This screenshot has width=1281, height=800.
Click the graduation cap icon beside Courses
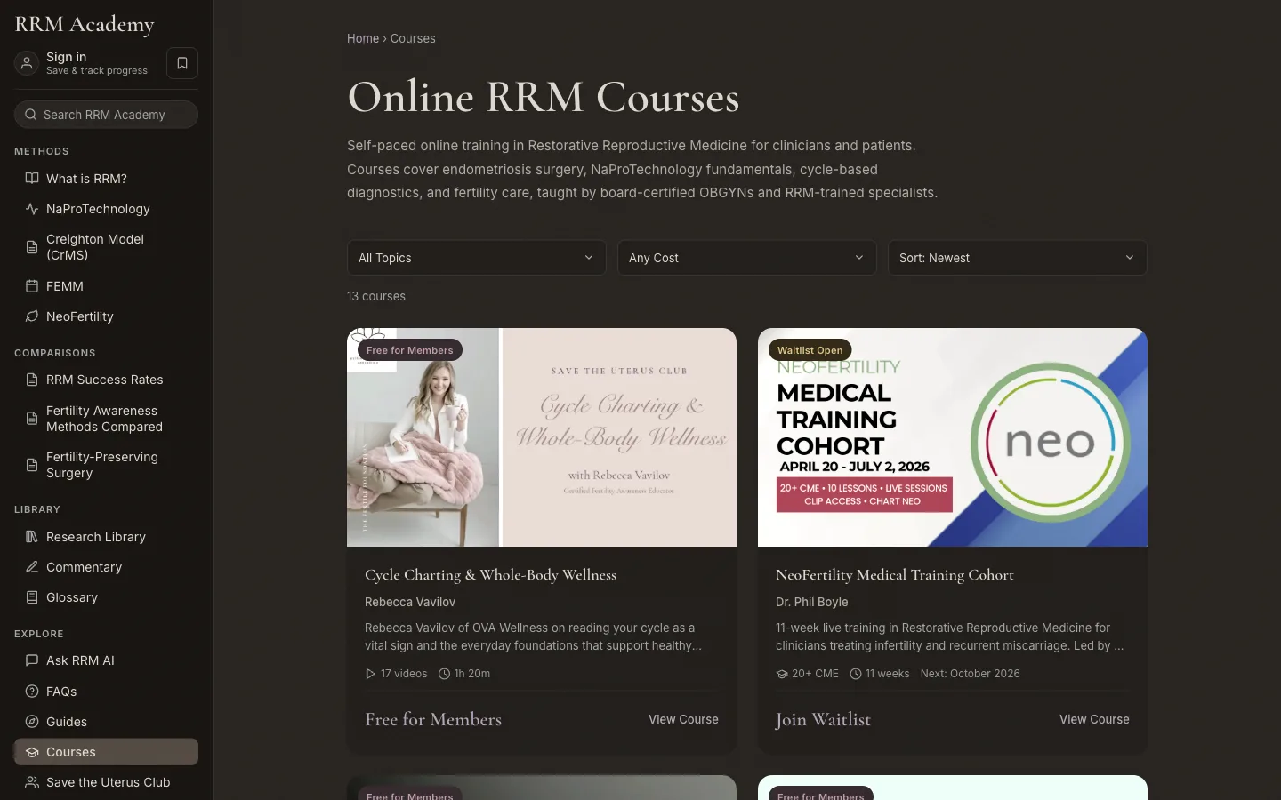coord(32,752)
